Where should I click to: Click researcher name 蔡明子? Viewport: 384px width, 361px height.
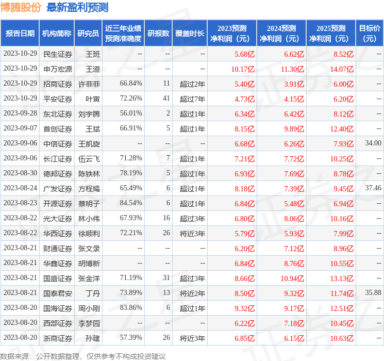(89, 204)
